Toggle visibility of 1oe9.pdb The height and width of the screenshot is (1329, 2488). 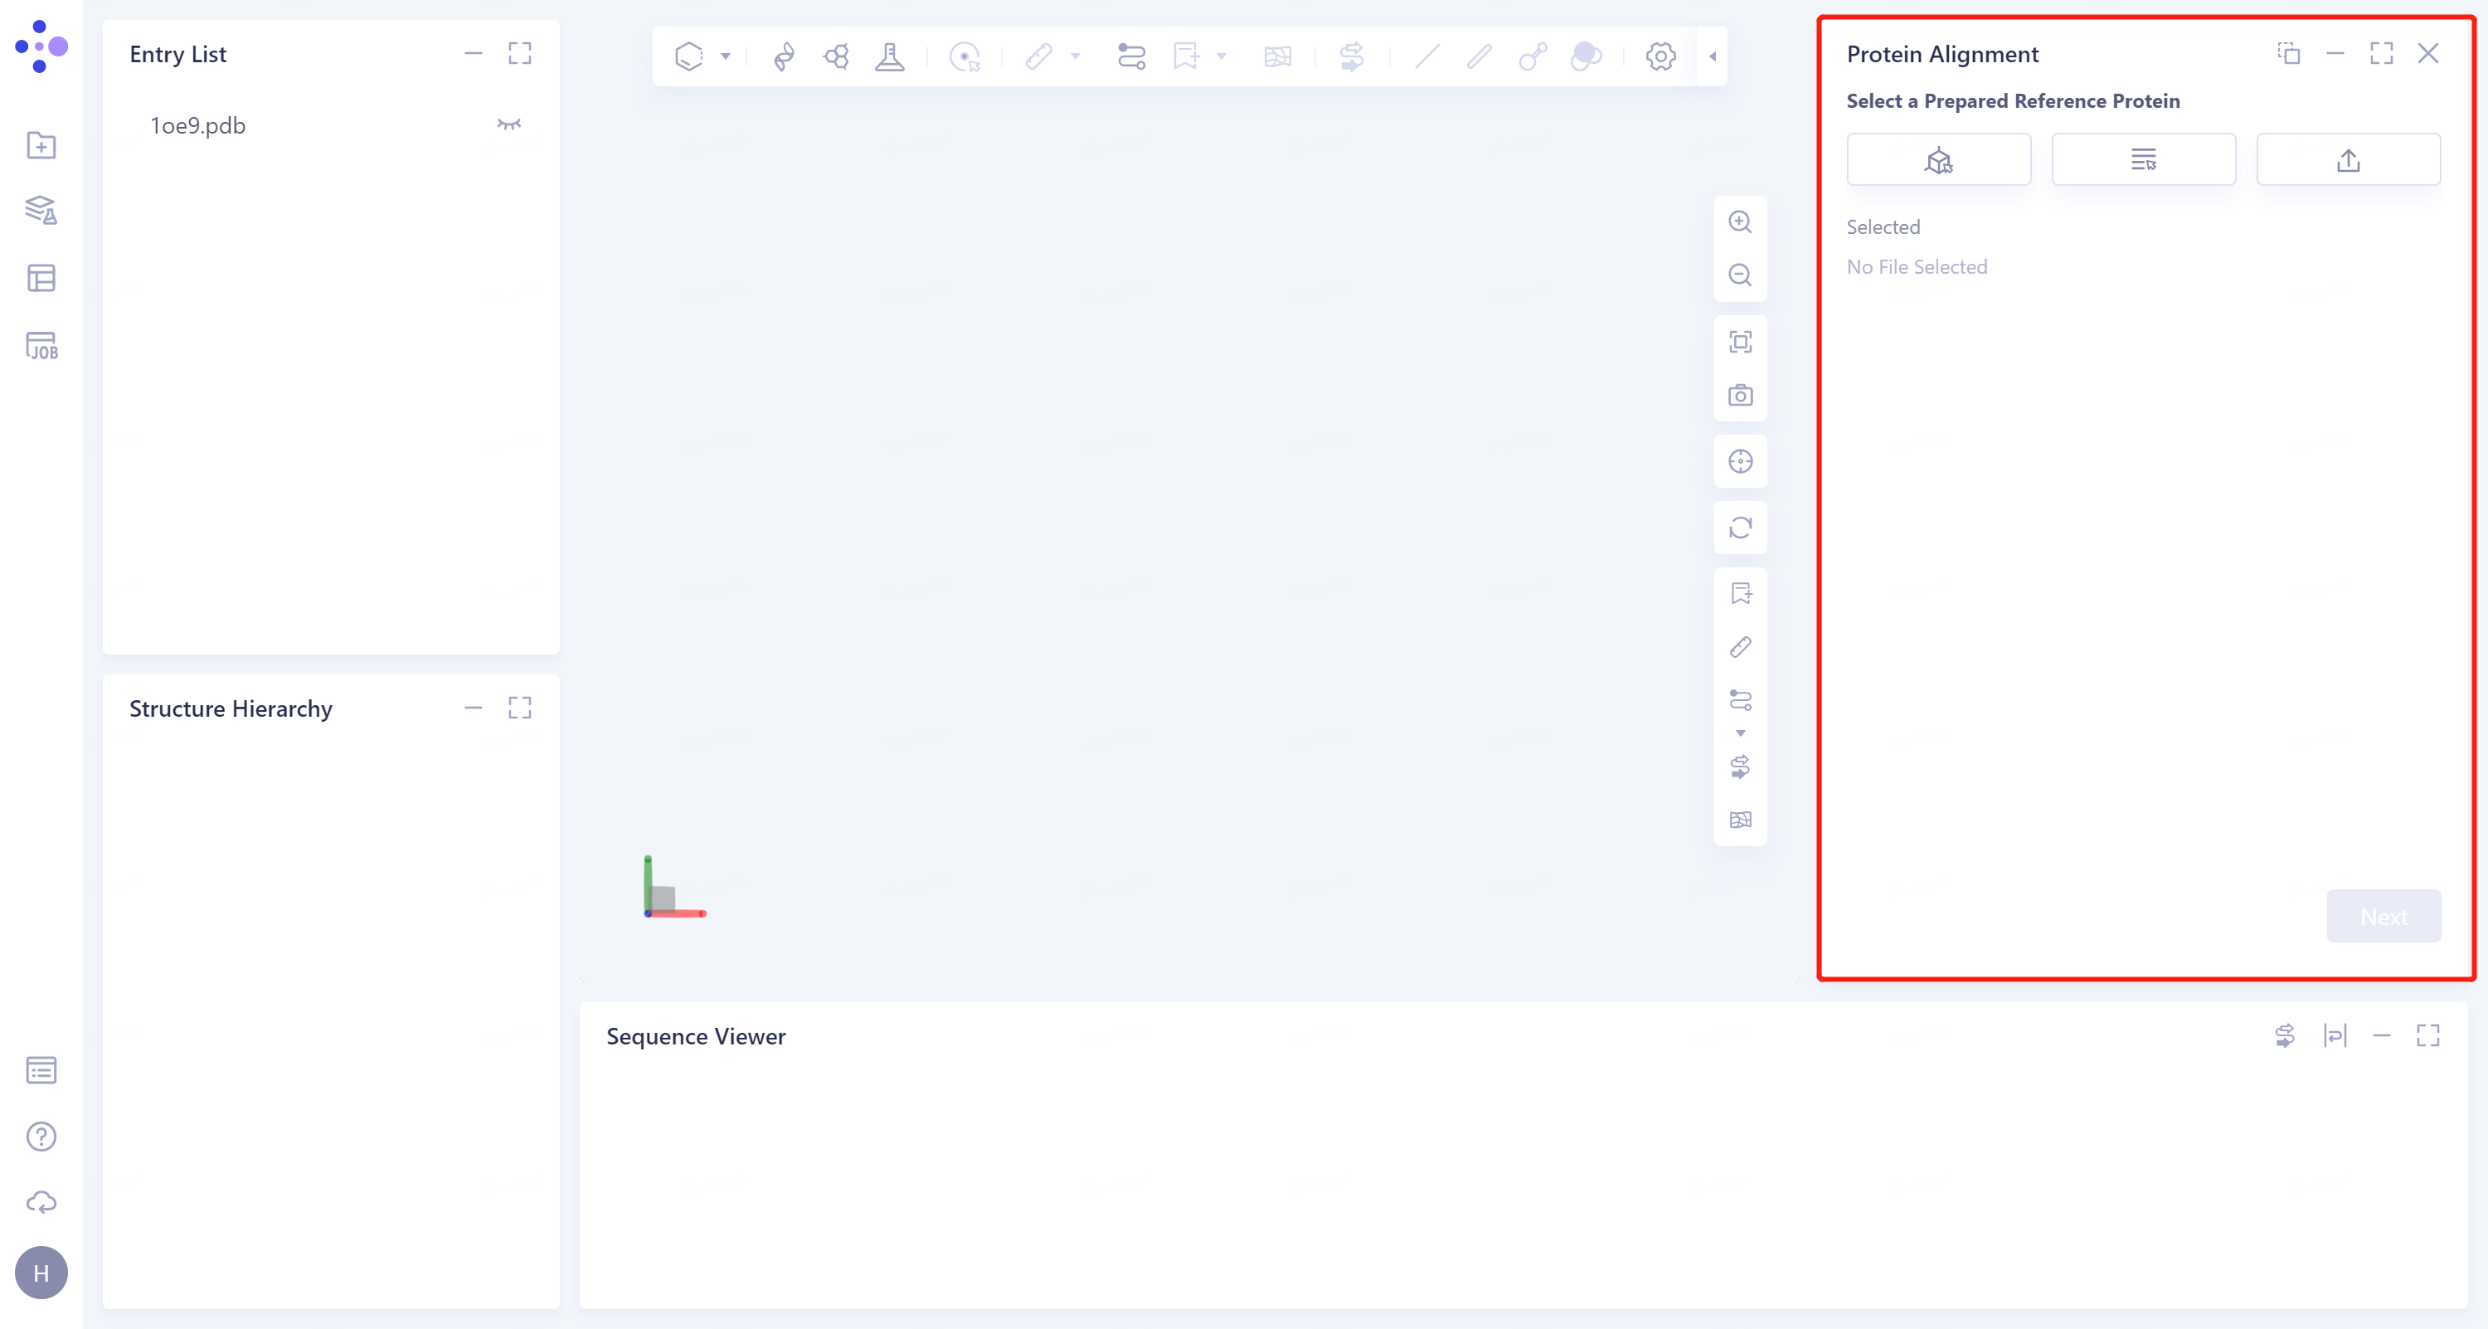coord(509,124)
